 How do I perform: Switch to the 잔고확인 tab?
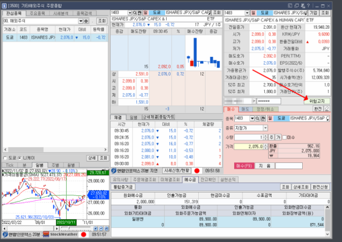click(208, 179)
